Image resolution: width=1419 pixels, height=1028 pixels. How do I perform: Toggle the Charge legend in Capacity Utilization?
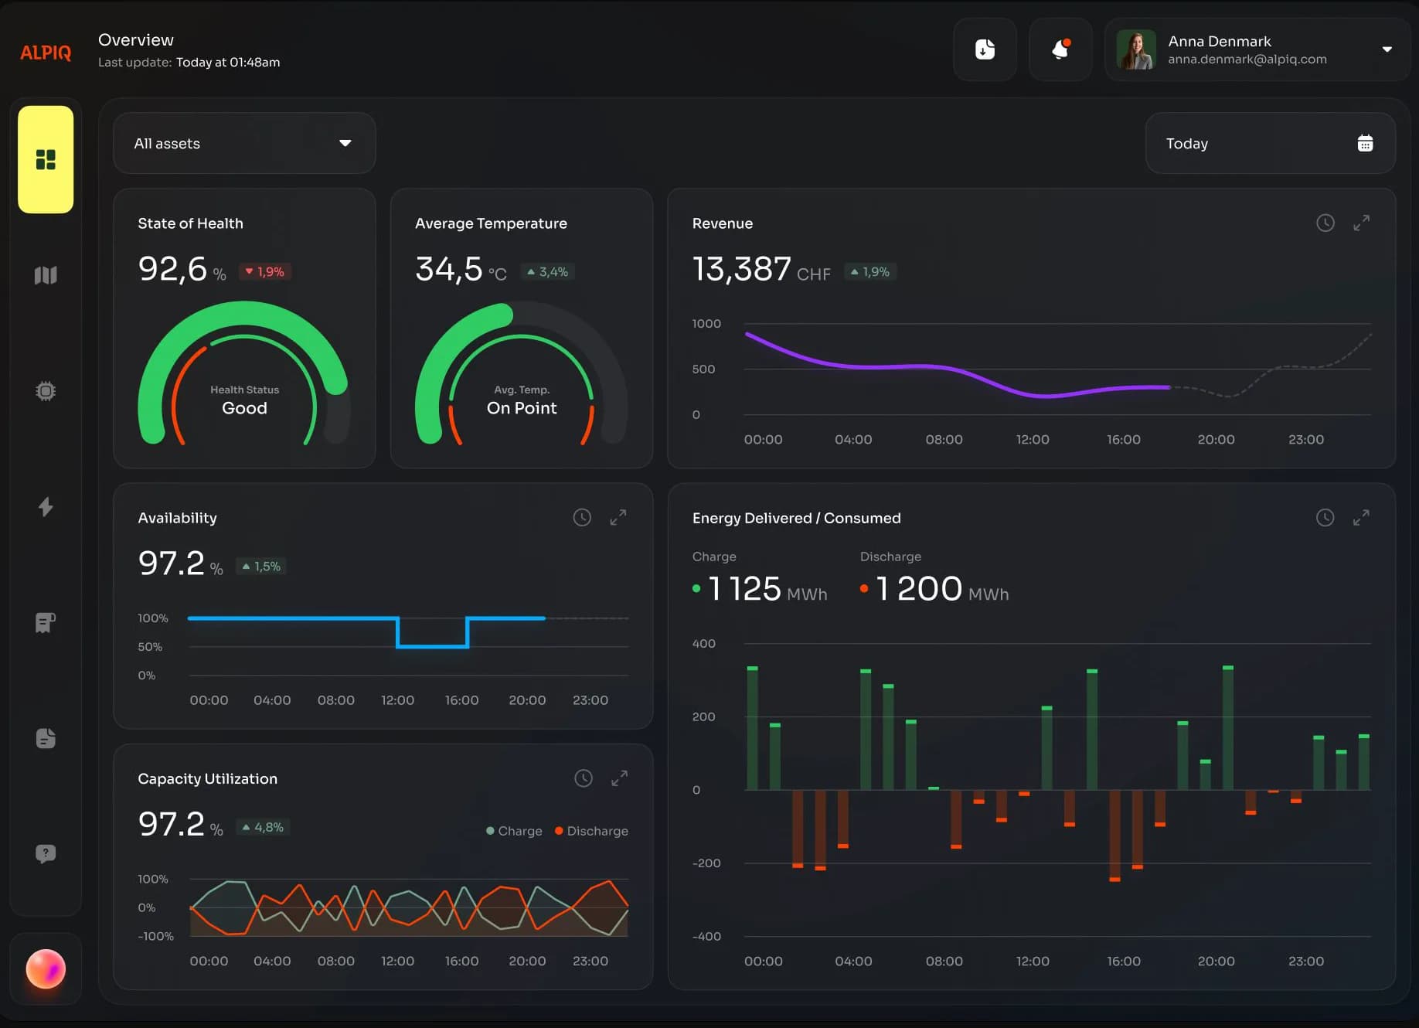[514, 831]
